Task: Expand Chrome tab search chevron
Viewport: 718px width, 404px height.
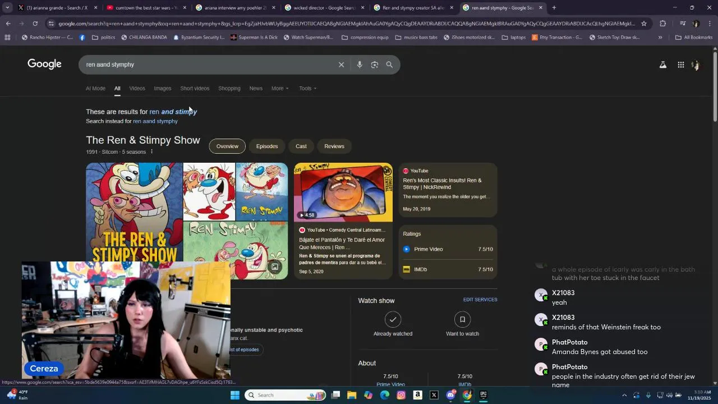Action: point(7,8)
